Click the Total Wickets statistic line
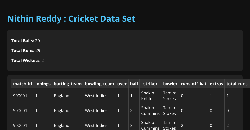The width and height of the screenshot is (250, 130). (28, 60)
